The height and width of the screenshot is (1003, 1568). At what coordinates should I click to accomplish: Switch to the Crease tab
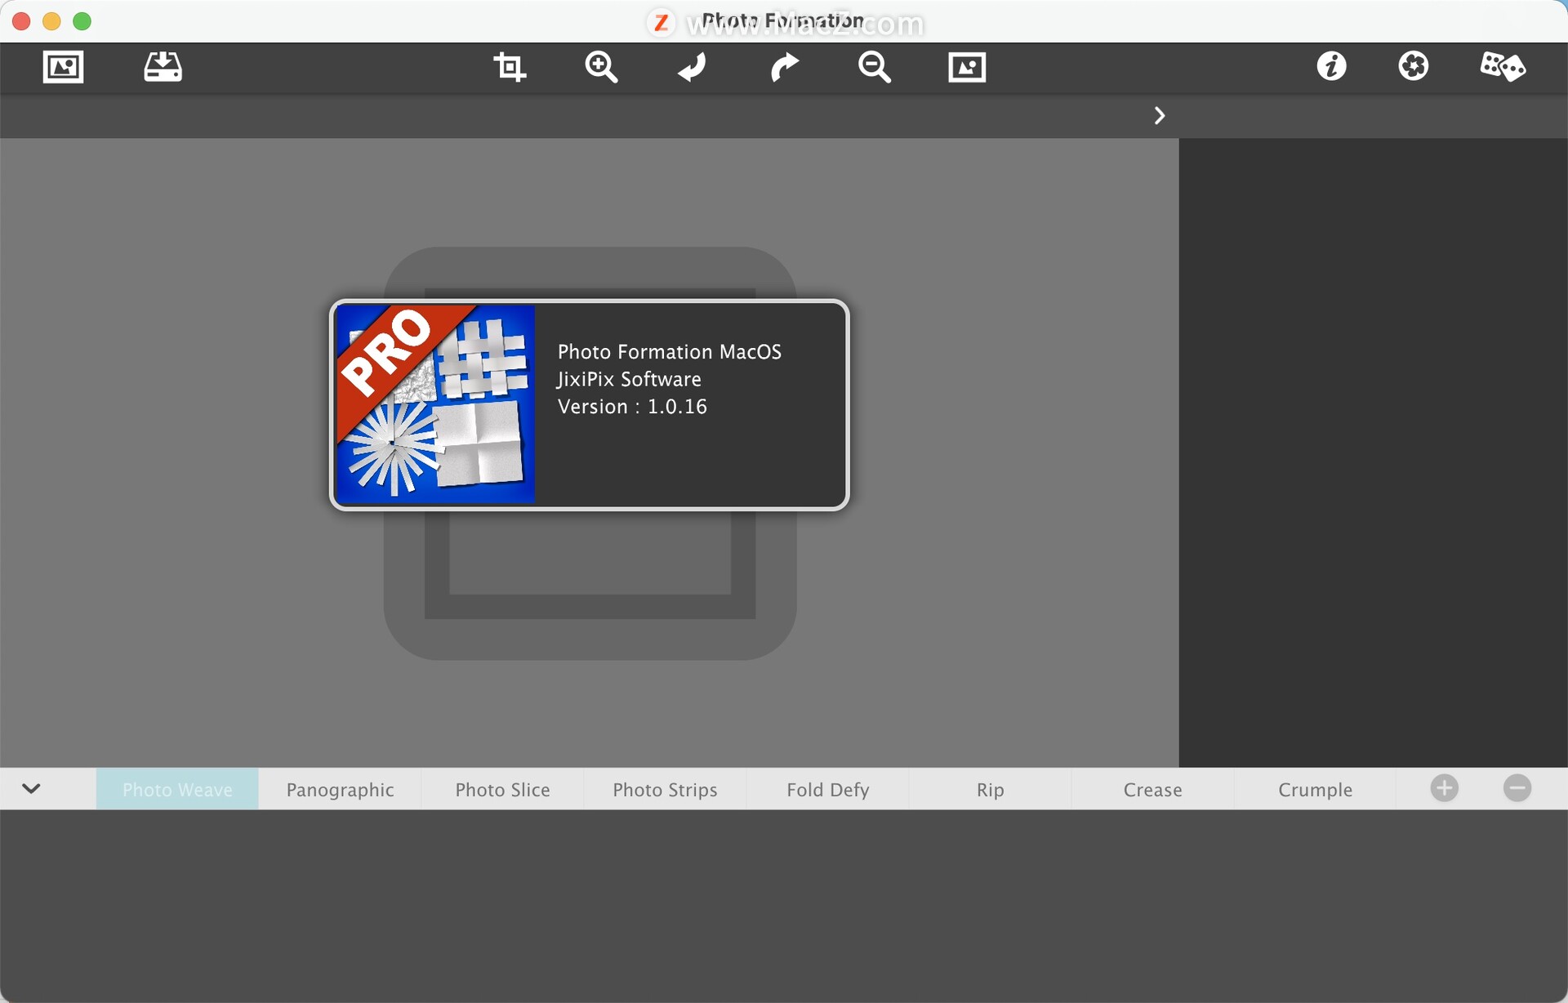point(1152,789)
